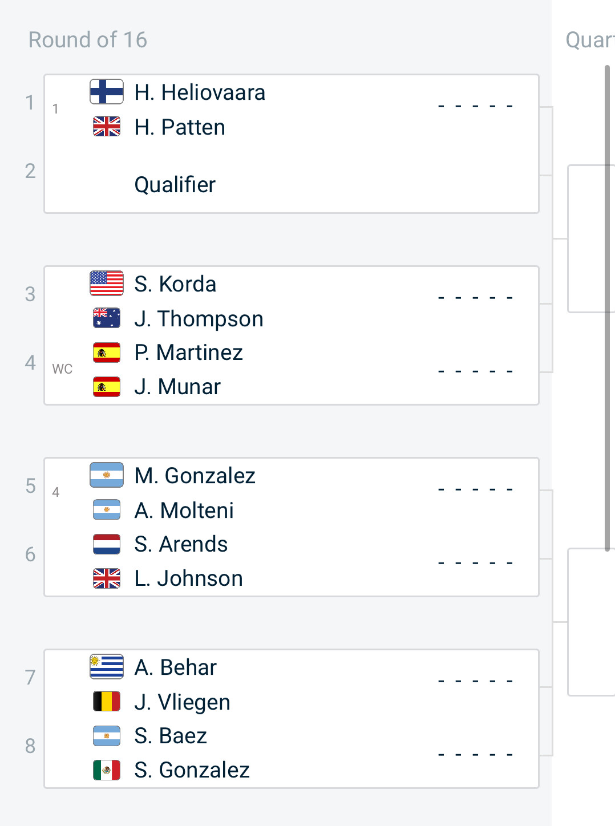
Task: Click the Belgium flag beside J. Vliegen
Action: click(x=107, y=702)
